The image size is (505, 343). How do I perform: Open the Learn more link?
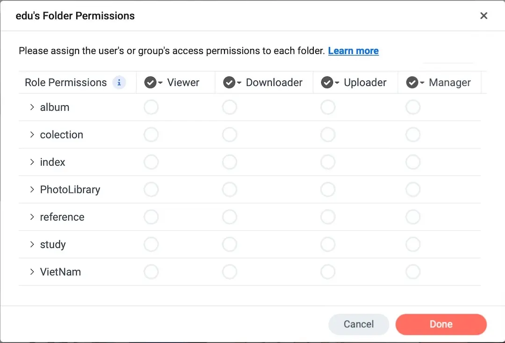tap(353, 51)
